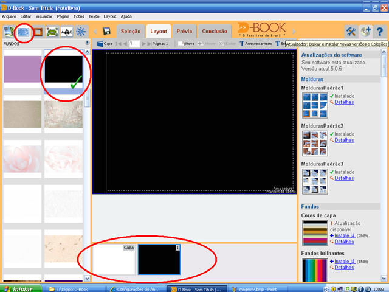This screenshot has height=292, width=389.
Task: Expand the FUNDOS panel arrow
Action: [x=88, y=43]
